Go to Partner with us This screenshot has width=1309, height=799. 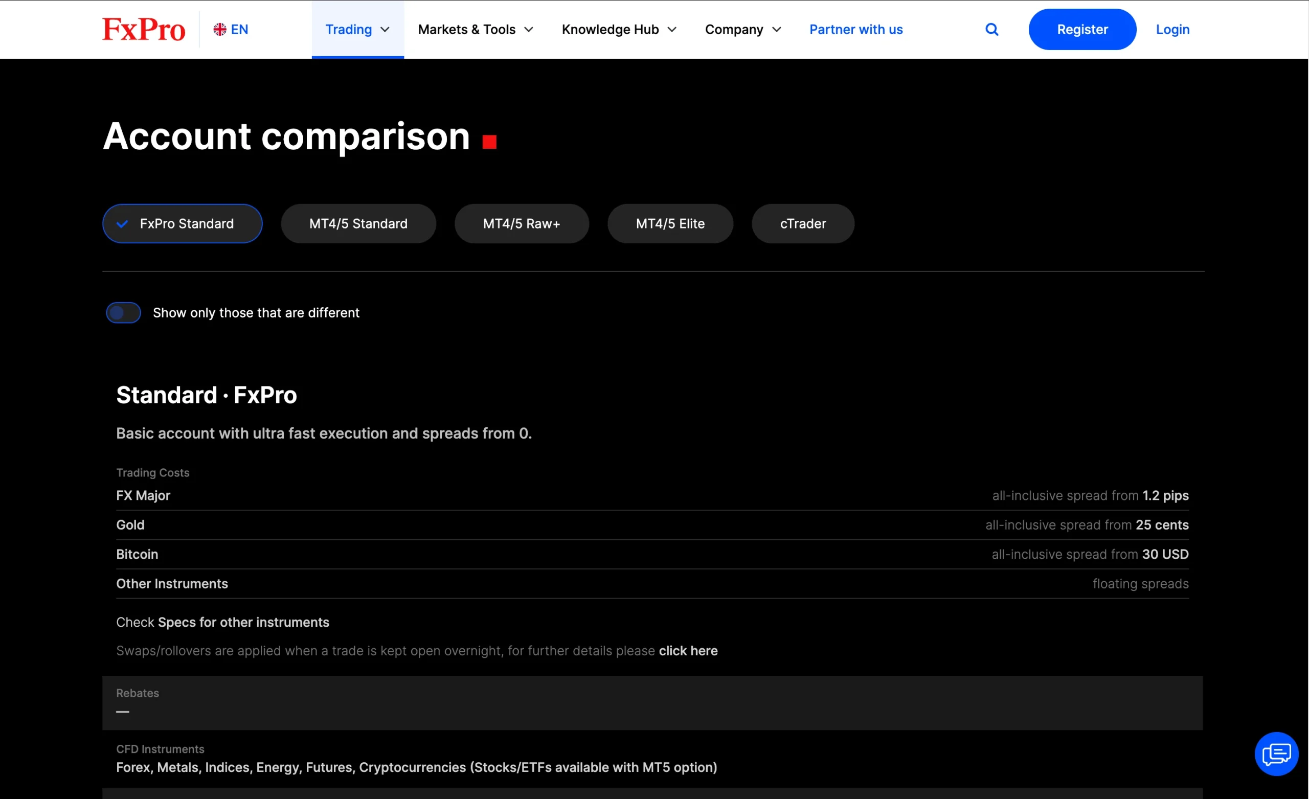[856, 29]
